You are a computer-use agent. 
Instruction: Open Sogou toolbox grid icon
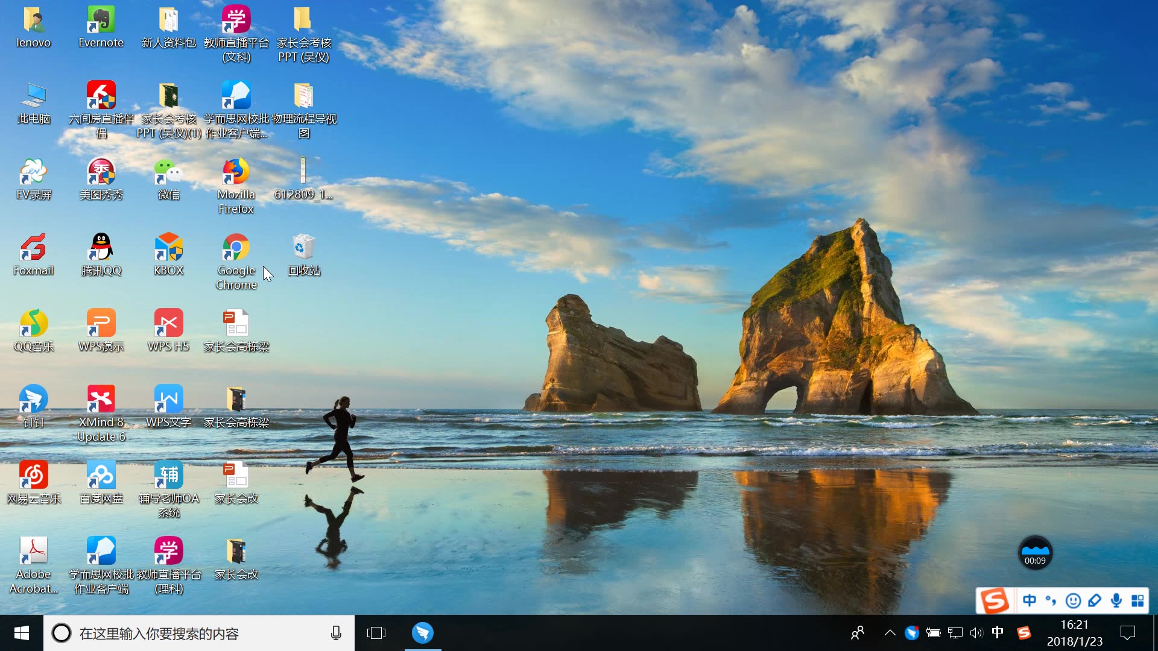1137,600
